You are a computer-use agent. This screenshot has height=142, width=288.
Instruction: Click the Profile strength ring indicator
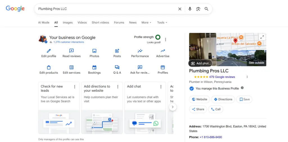coord(158,37)
